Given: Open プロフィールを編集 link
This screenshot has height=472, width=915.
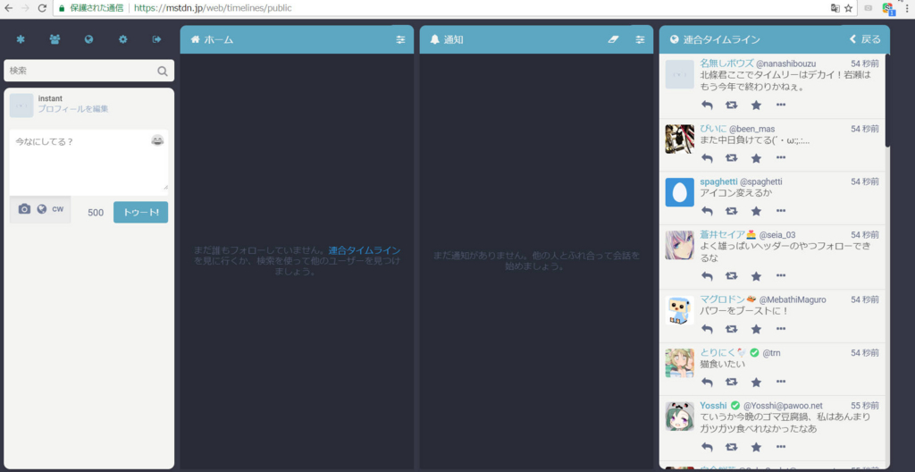Looking at the screenshot, I should (73, 109).
